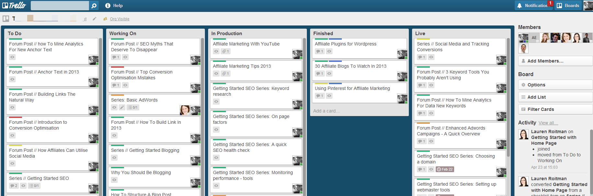The height and width of the screenshot is (196, 593).
Task: Click Feb 22 due date badge
Action: [445, 169]
